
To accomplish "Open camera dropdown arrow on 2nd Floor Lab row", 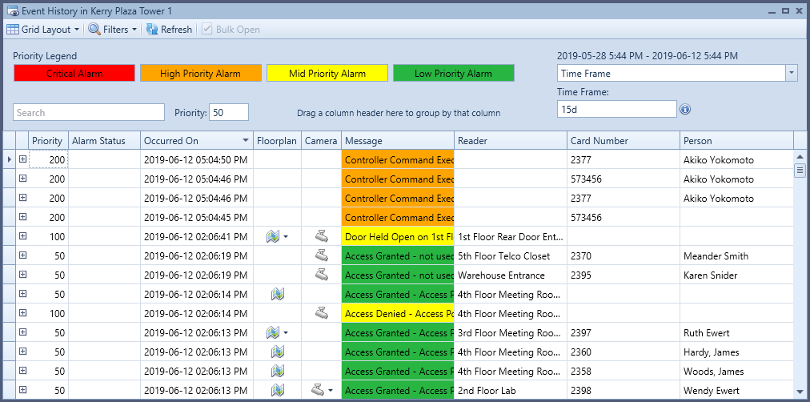I will [330, 391].
